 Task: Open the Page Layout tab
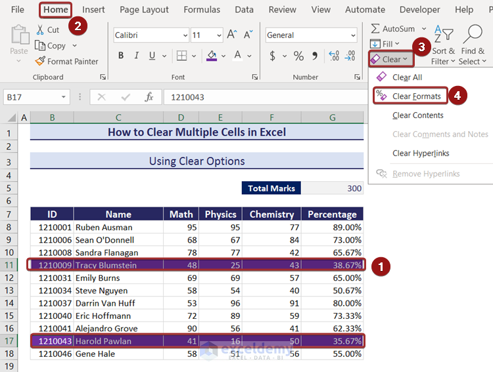144,10
